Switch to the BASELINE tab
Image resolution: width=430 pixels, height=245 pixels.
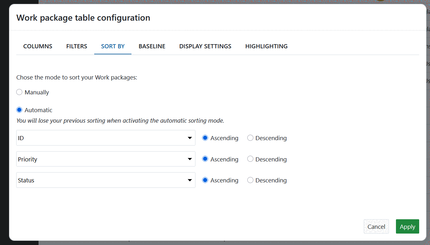tap(152, 46)
